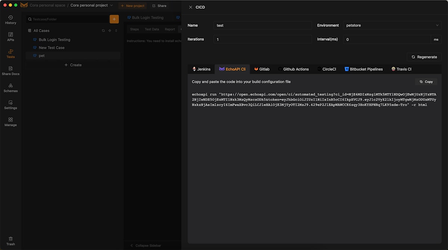
Task: Click the Testcase/Folder search box
Action: [67, 19]
